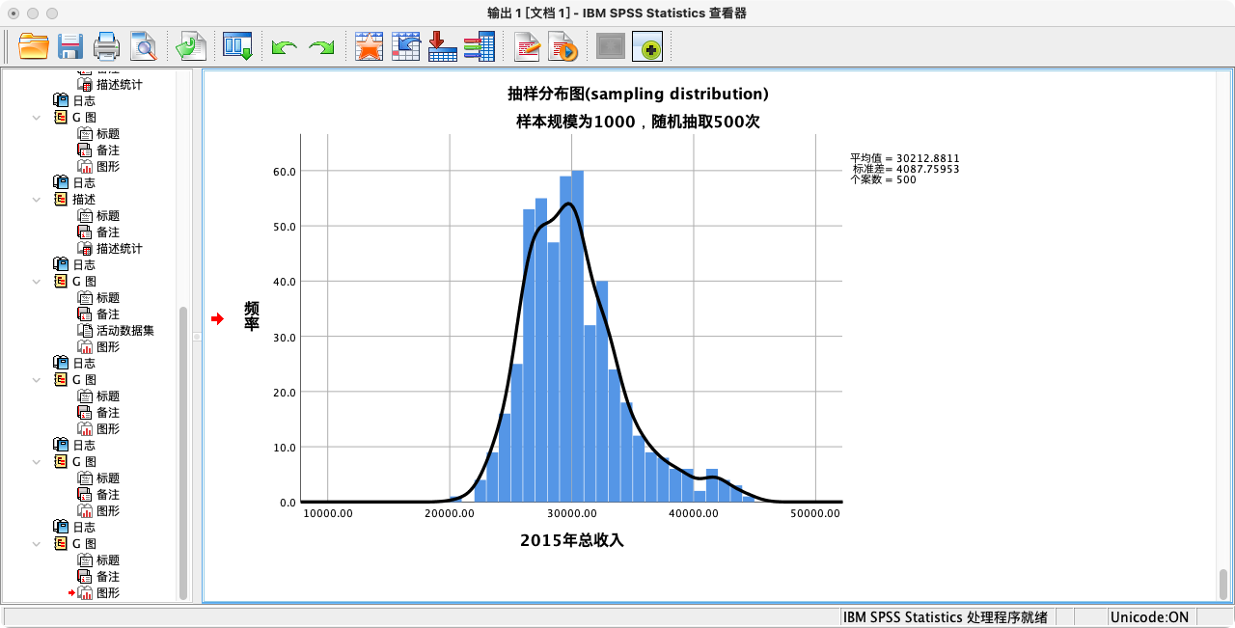Image resolution: width=1235 pixels, height=628 pixels.
Task: Print the output using printer icon
Action: (x=106, y=46)
